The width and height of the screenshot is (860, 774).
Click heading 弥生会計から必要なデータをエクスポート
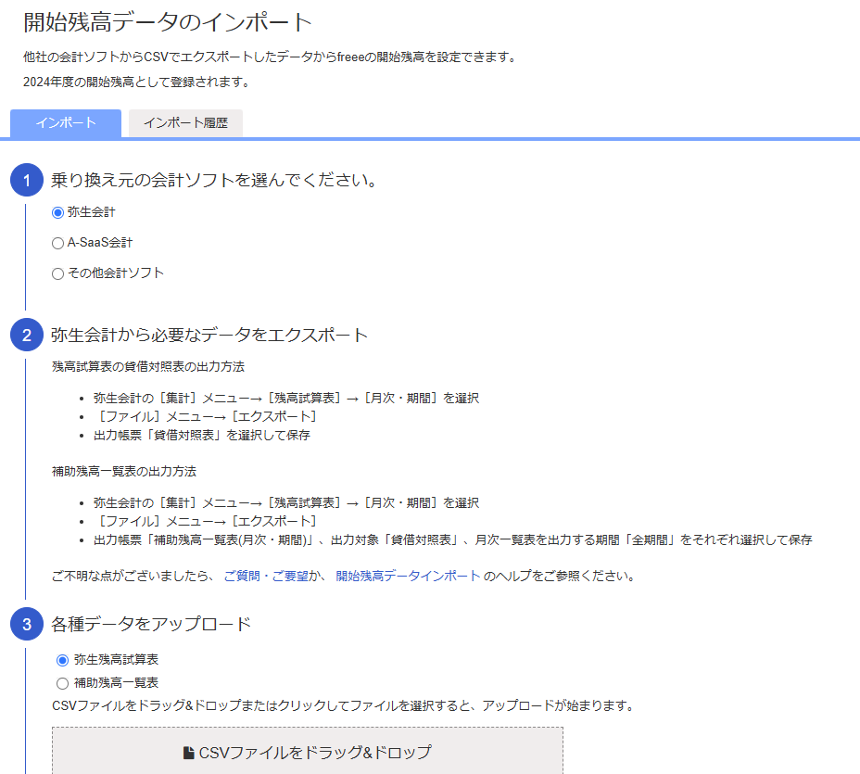coord(209,335)
